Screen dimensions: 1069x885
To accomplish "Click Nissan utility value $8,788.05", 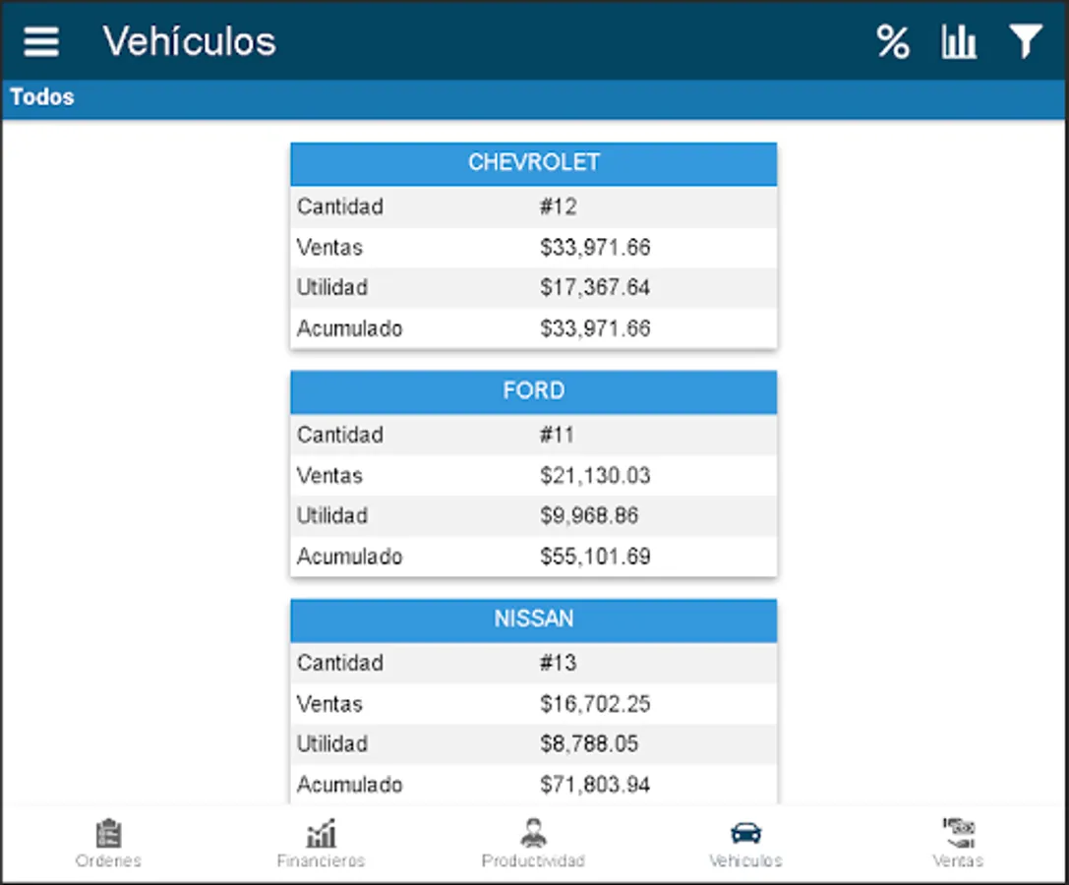I will point(589,743).
